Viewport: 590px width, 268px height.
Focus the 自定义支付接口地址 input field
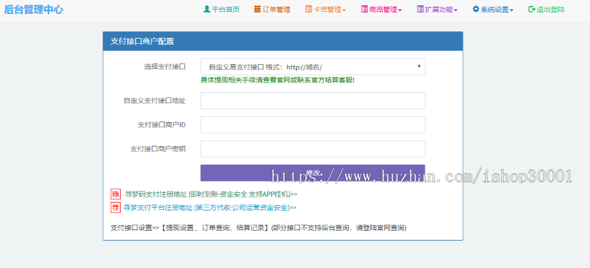(313, 101)
